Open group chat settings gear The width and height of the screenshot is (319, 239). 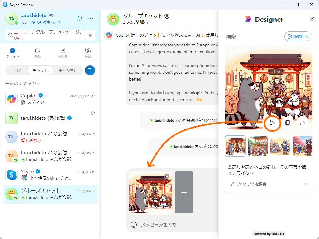(x=167, y=16)
